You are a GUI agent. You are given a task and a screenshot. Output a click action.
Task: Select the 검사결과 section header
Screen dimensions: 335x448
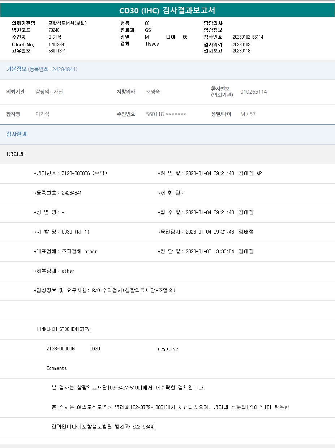point(16,134)
